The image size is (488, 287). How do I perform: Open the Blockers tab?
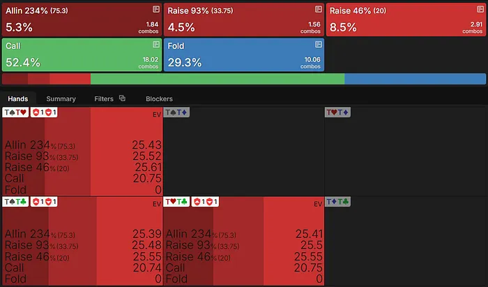pyautogui.click(x=159, y=98)
